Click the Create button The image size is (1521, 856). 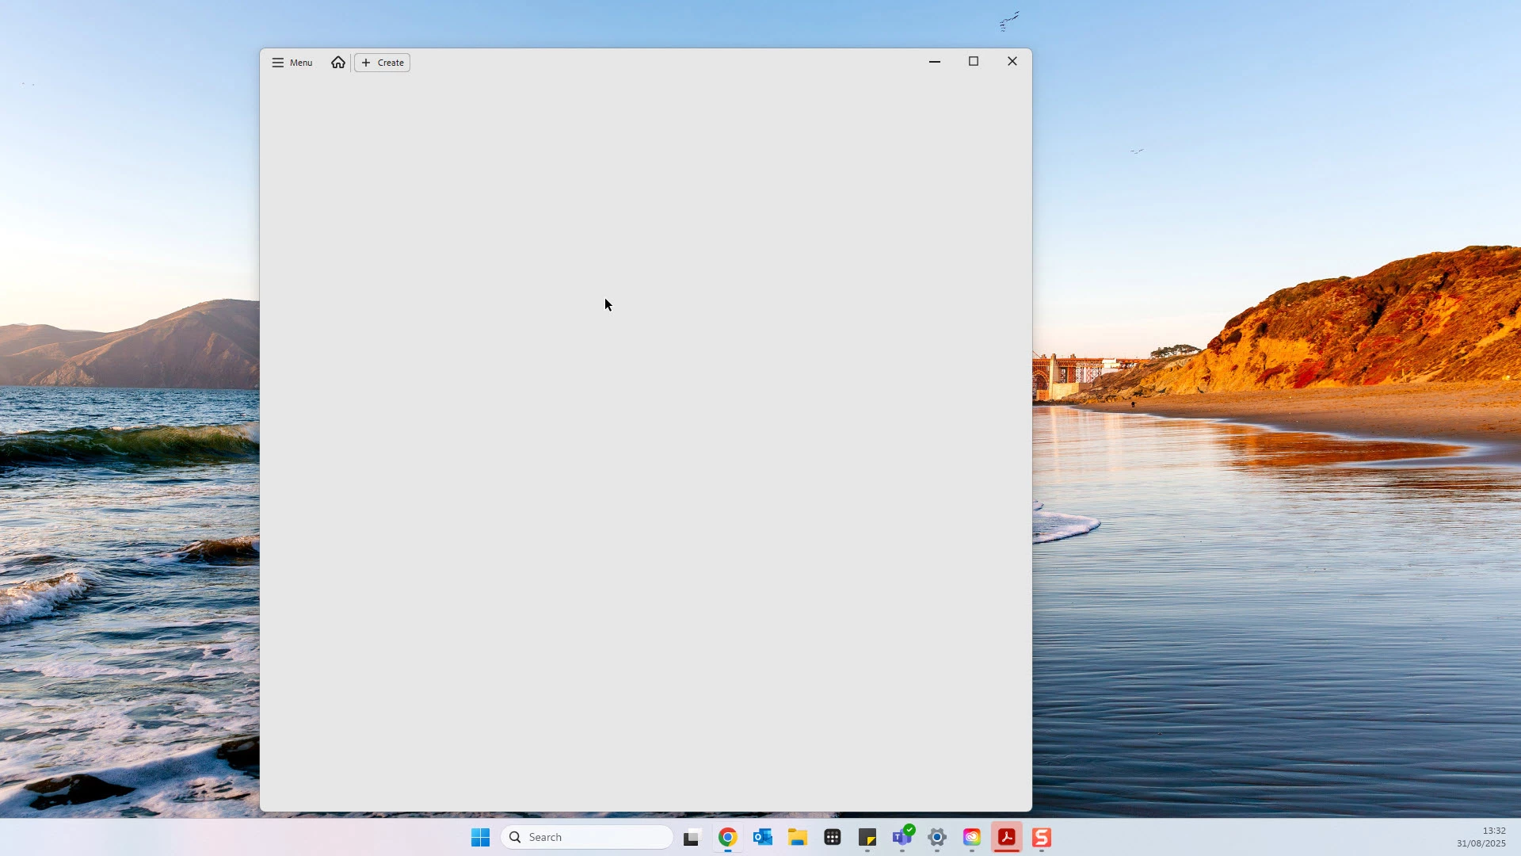click(383, 63)
